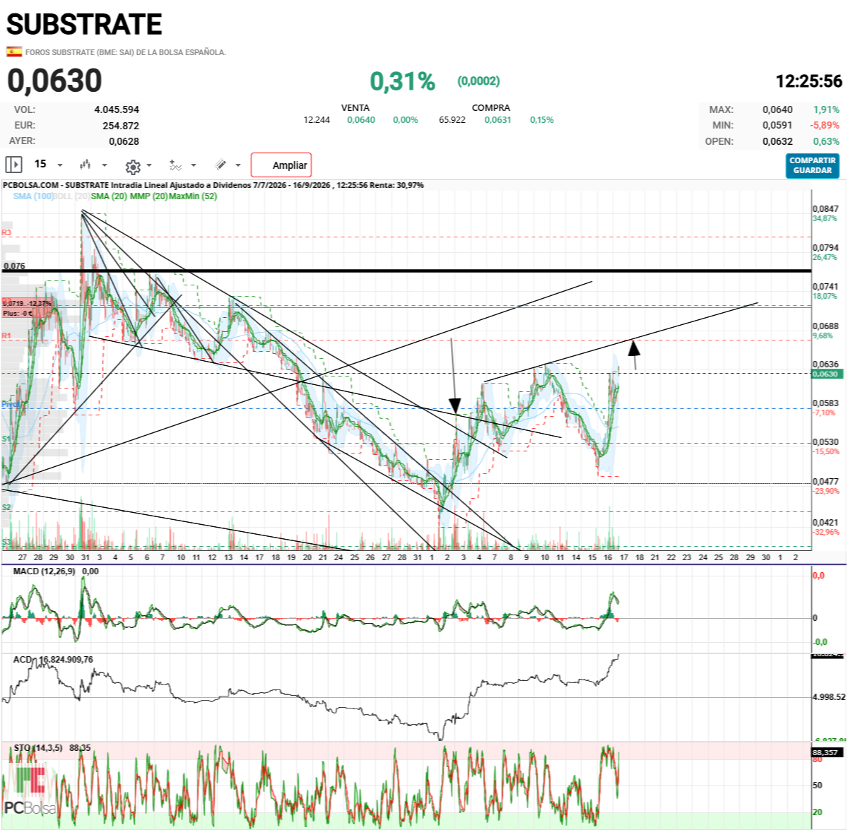Click the STO (14,3,5) panel label
Image resolution: width=848 pixels, height=830 pixels.
coord(38,747)
